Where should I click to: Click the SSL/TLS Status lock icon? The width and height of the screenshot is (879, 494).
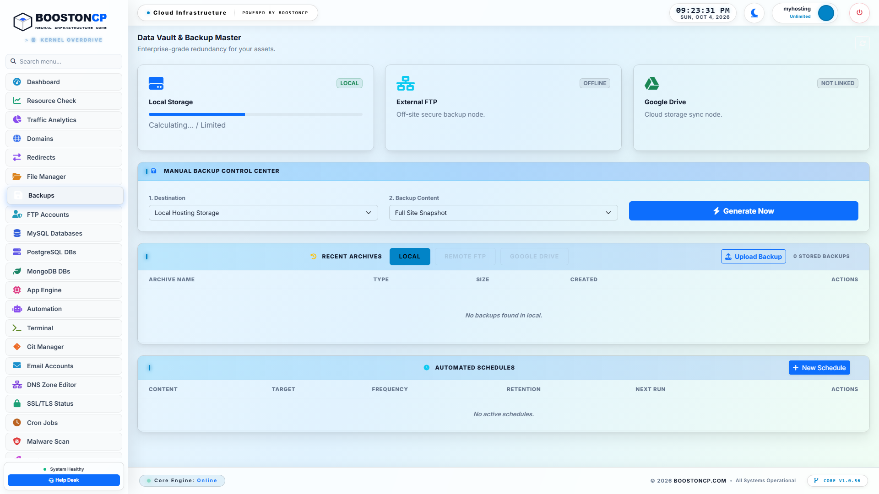(17, 403)
